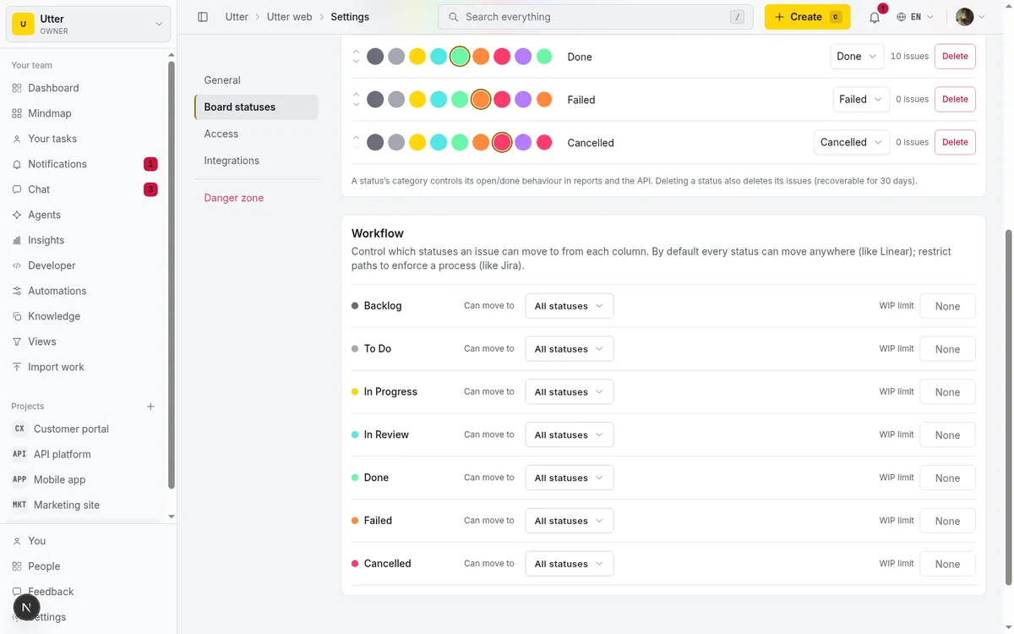Go to Utter breadcrumb link
Viewport: 1014px width, 634px height.
coord(237,17)
